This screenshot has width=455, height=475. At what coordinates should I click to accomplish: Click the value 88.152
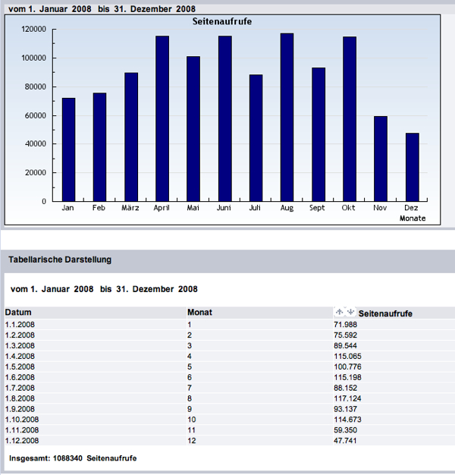coord(345,388)
